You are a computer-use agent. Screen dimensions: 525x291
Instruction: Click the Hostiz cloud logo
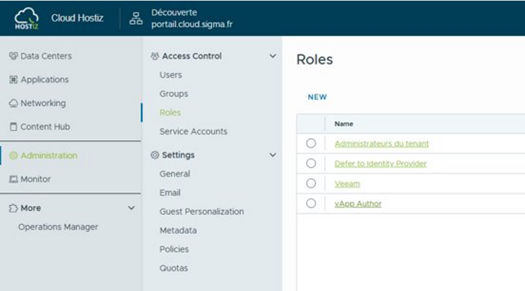pos(27,18)
